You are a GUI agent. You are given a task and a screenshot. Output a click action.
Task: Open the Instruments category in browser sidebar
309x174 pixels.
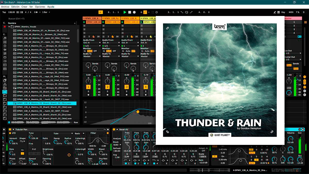tap(5, 46)
